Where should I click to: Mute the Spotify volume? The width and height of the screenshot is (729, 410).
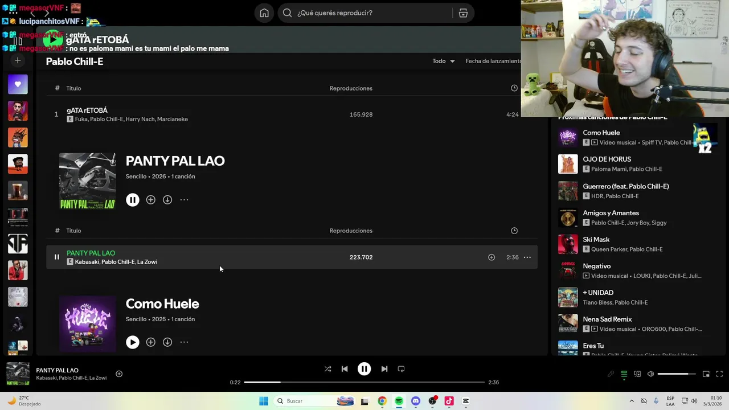[650, 374]
